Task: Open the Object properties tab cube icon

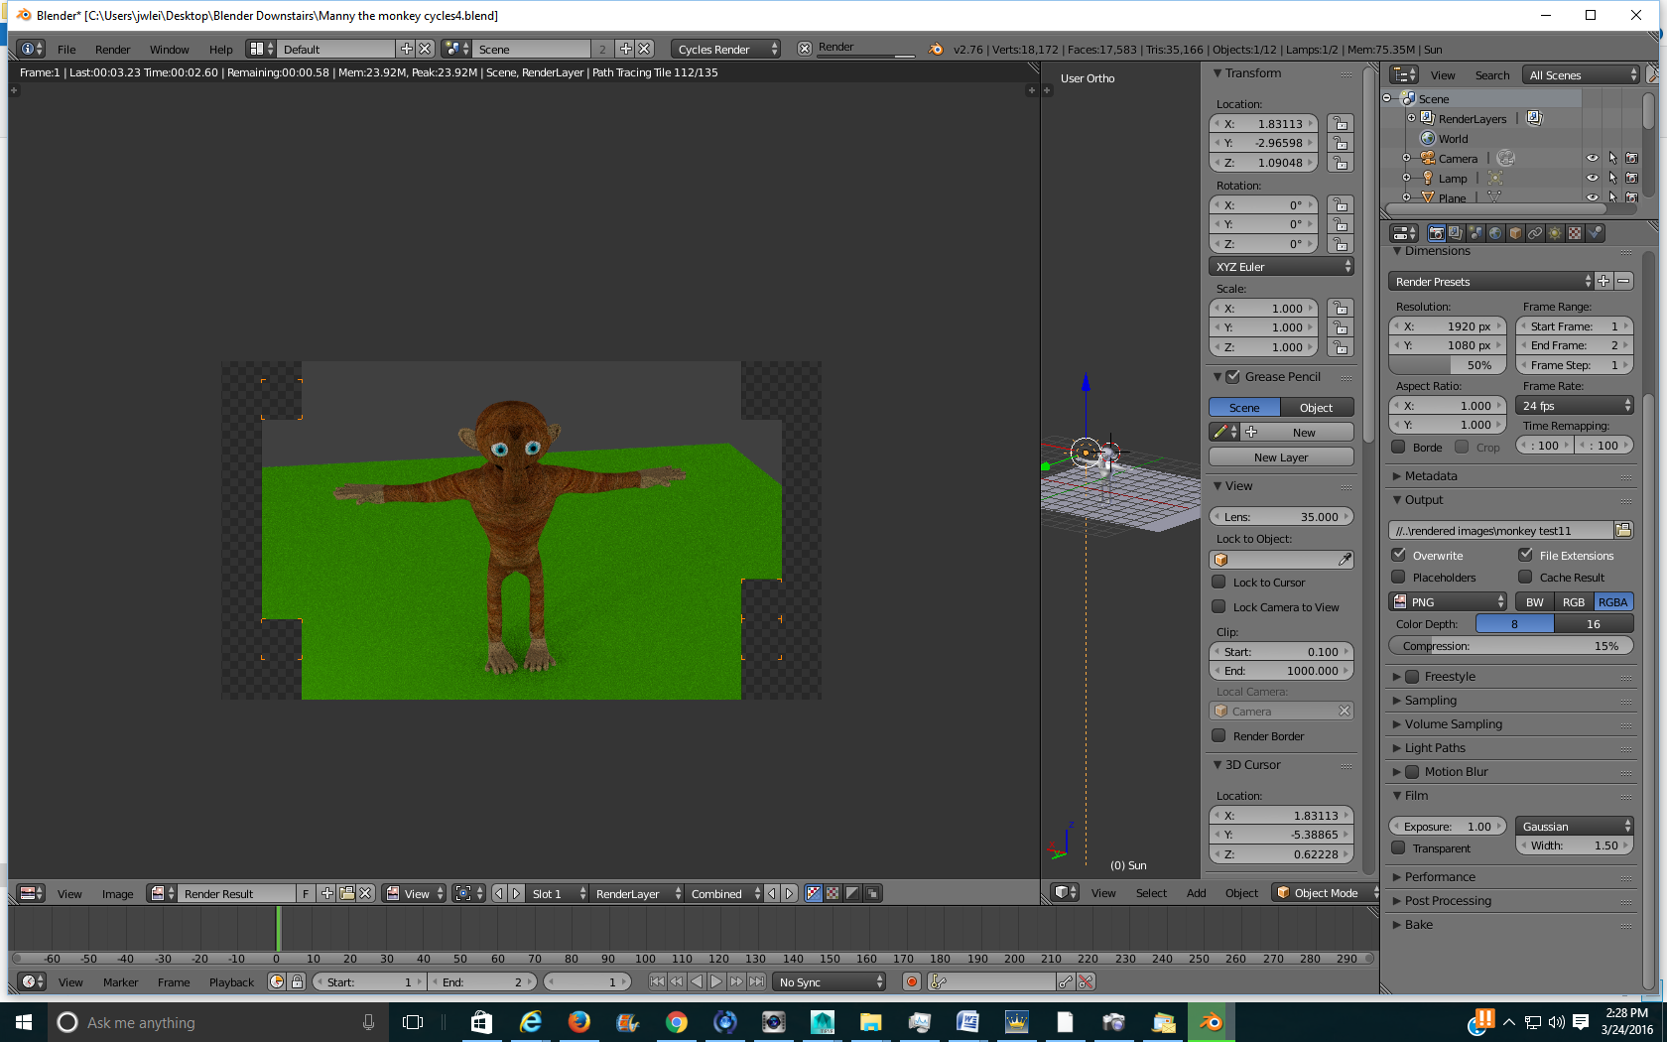Action: tap(1515, 233)
